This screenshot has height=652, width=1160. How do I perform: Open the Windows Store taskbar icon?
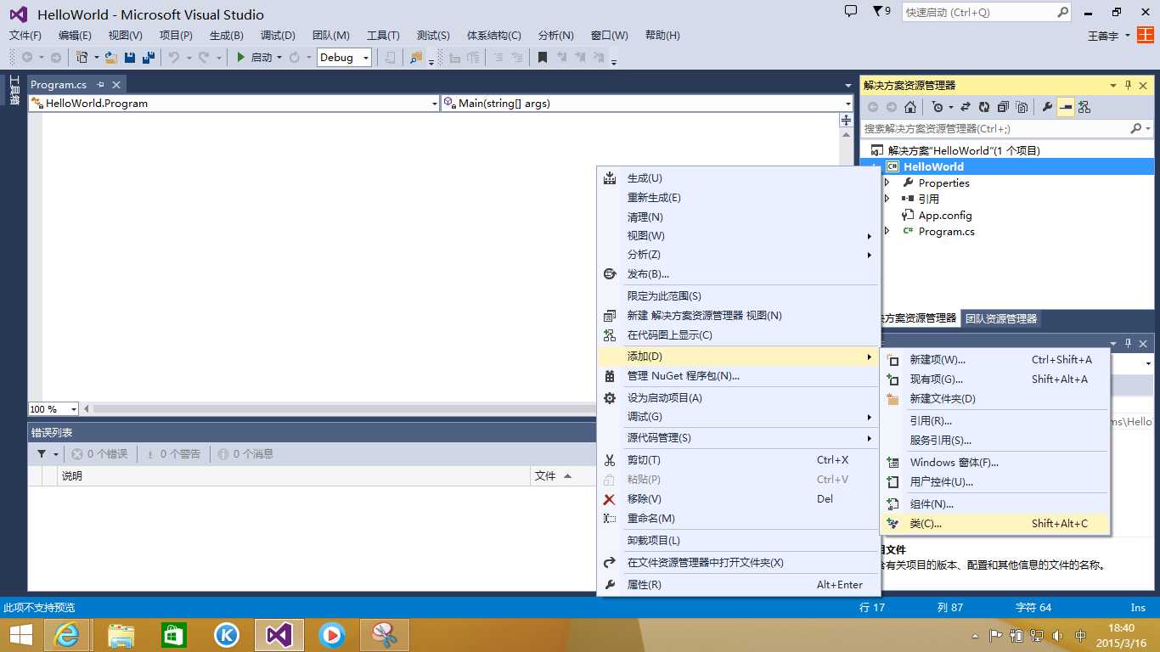pyautogui.click(x=174, y=634)
